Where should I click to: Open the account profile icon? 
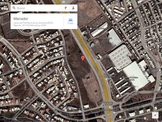(x=73, y=8)
